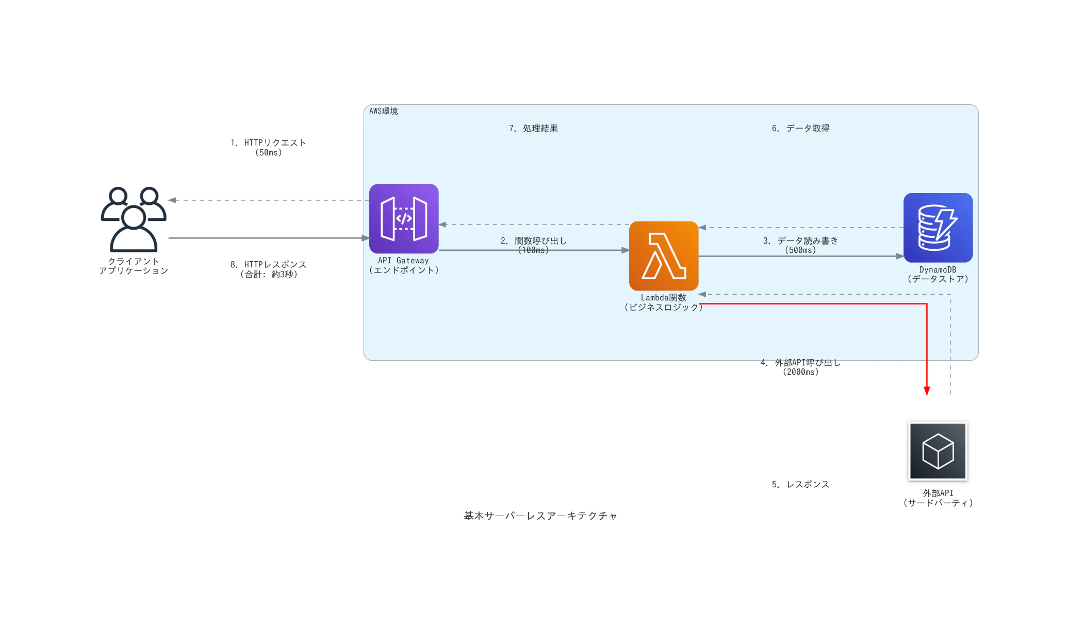1083x625 pixels.
Task: Select the '8. HTTPレスポンス' label
Action: click(x=269, y=269)
